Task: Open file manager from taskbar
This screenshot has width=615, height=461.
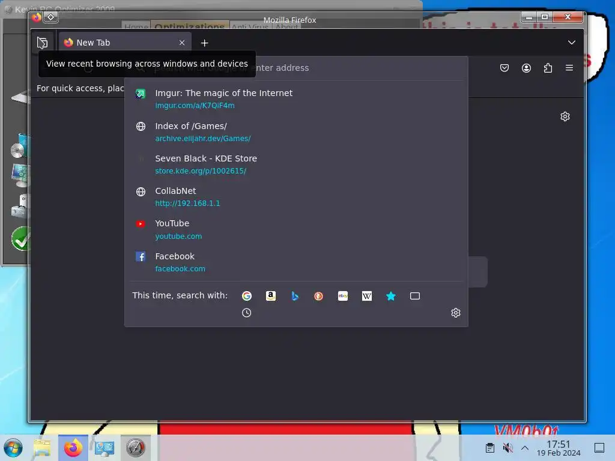Action: (x=43, y=448)
